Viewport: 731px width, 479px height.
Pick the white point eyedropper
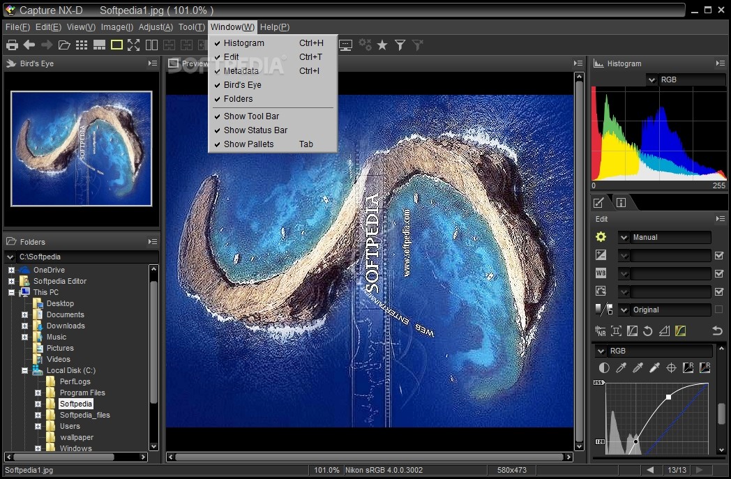tap(654, 368)
